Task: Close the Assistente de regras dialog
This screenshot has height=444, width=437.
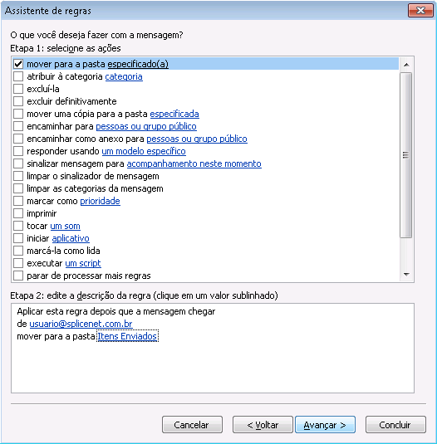Action: coord(420,11)
